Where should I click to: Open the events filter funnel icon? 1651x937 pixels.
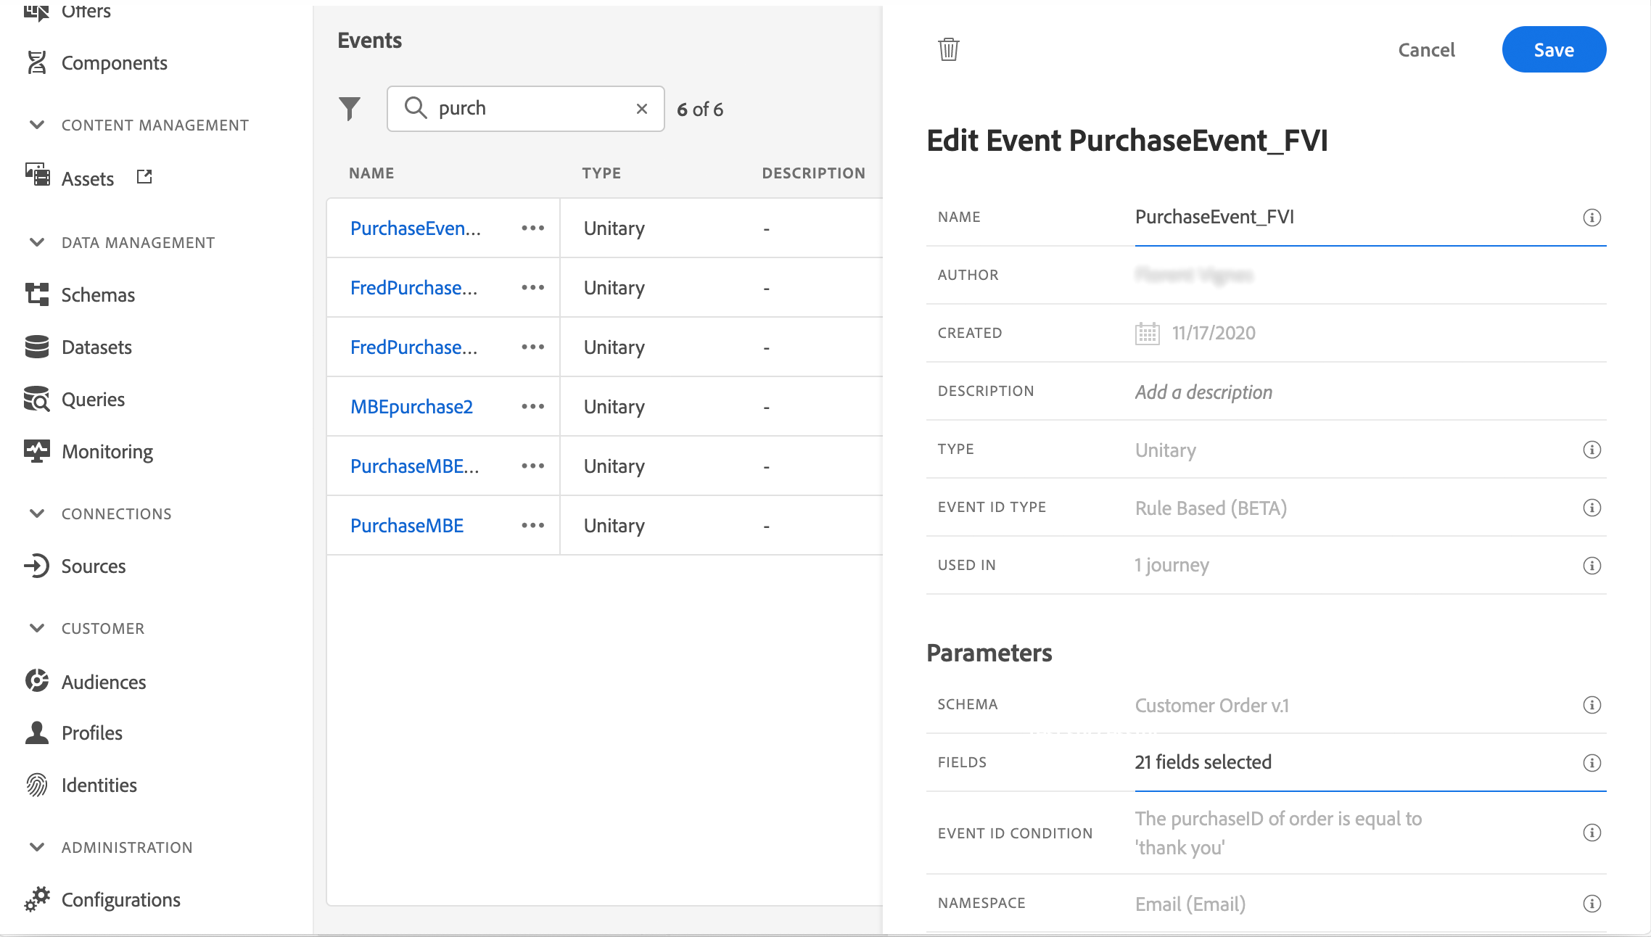pyautogui.click(x=350, y=109)
